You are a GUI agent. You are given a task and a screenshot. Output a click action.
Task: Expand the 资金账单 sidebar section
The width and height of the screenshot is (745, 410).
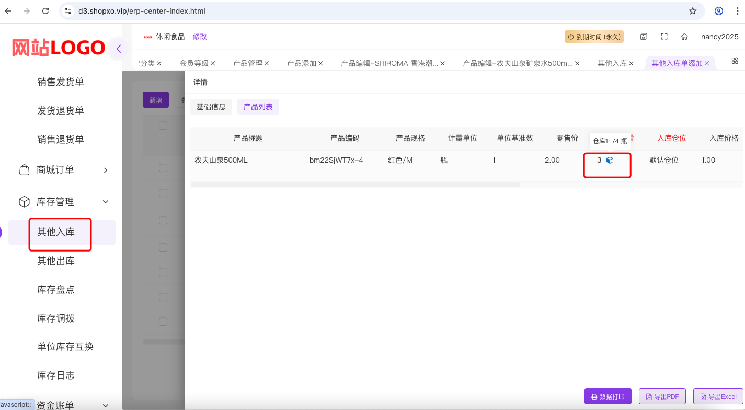[x=105, y=405]
